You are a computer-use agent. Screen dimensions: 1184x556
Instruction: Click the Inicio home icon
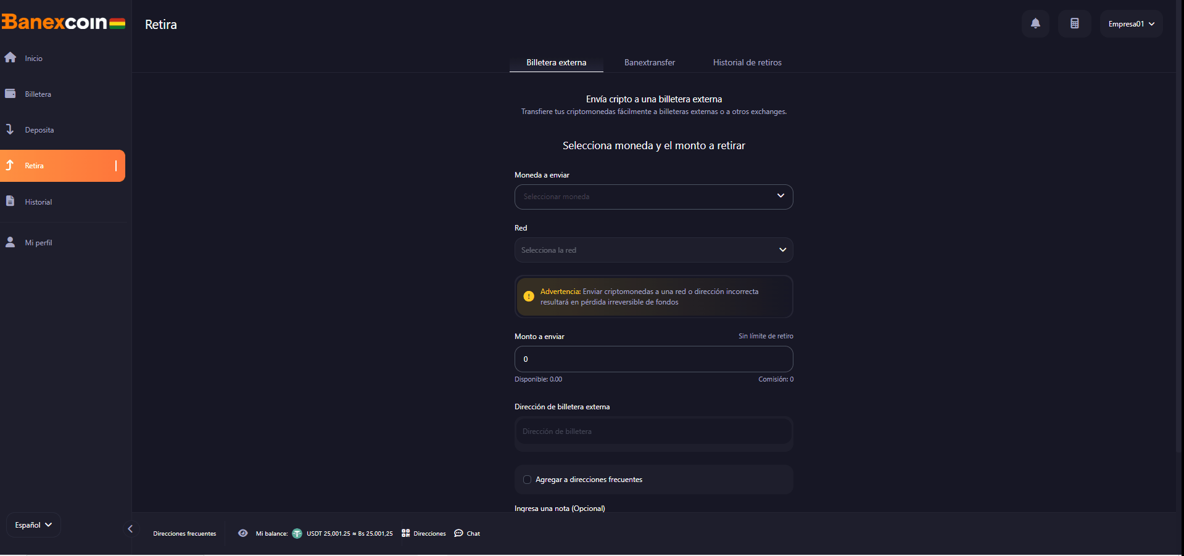coord(10,57)
